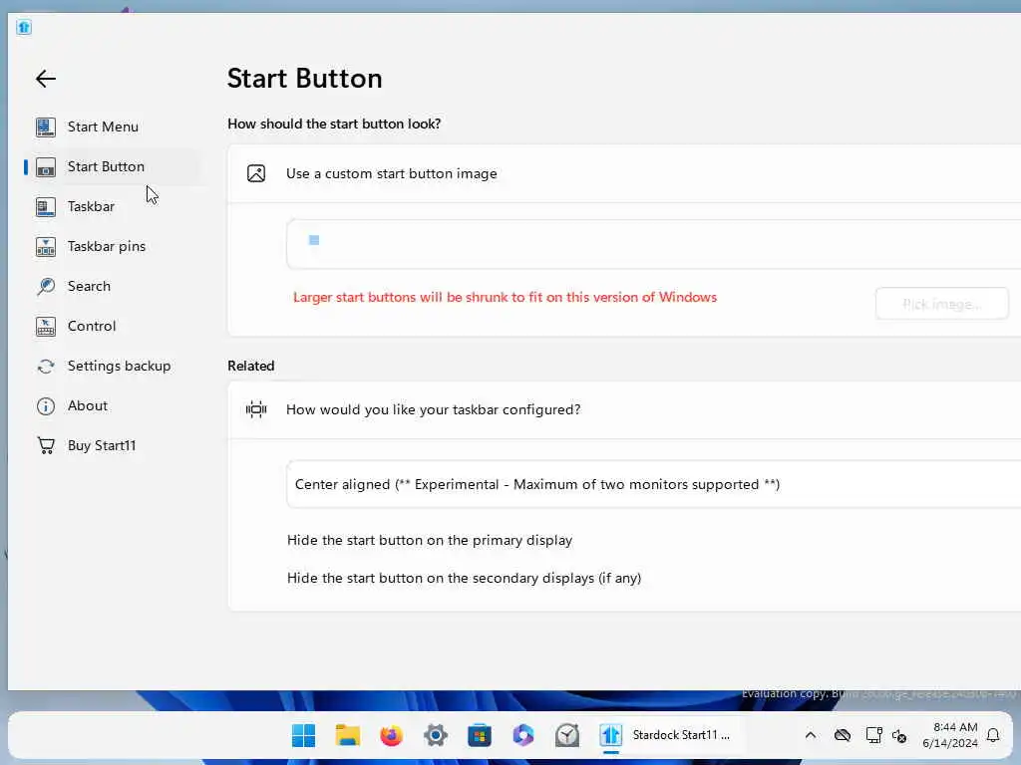Click the Control keyboard sidebar icon
The width and height of the screenshot is (1021, 765).
pos(46,326)
